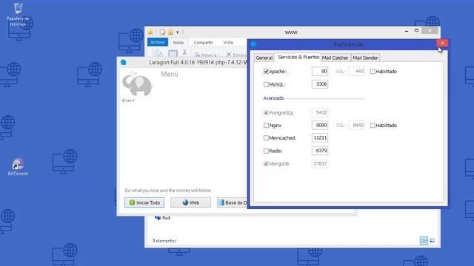Close the Preferencias dialog
474x266 pixels.
[x=442, y=43]
